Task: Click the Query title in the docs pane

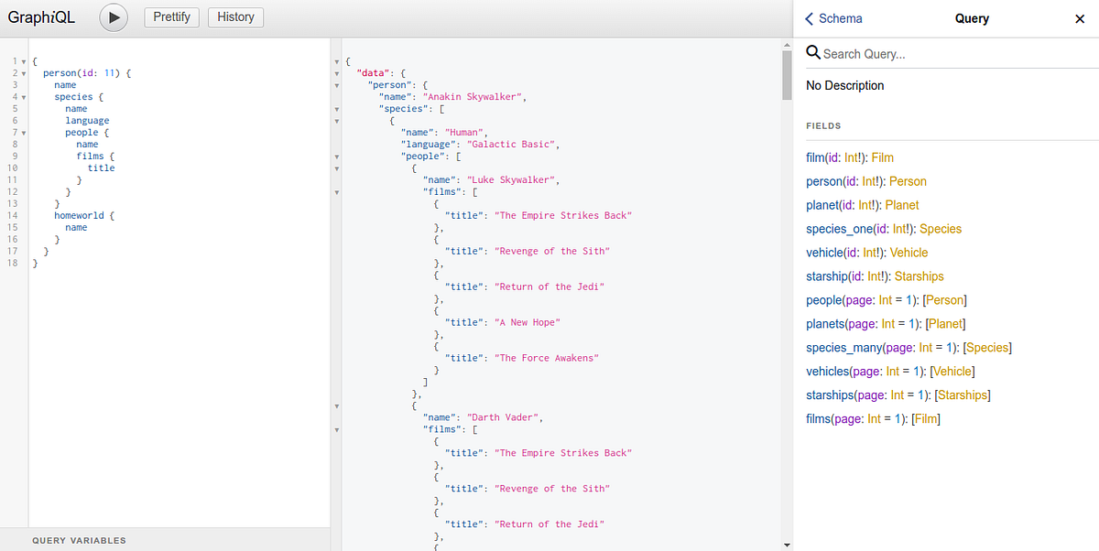Action: [972, 18]
